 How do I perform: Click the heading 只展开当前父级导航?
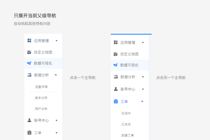coord(35,15)
